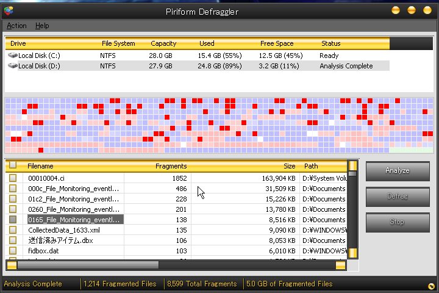Click the horizontal scroll left arrow
The image size is (439, 293).
12,265
